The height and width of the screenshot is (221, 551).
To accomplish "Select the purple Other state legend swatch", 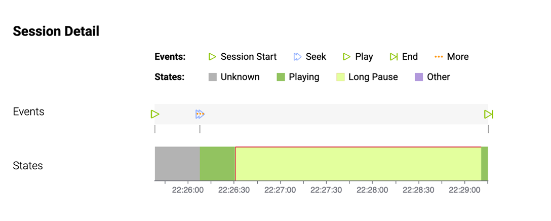I will [419, 77].
